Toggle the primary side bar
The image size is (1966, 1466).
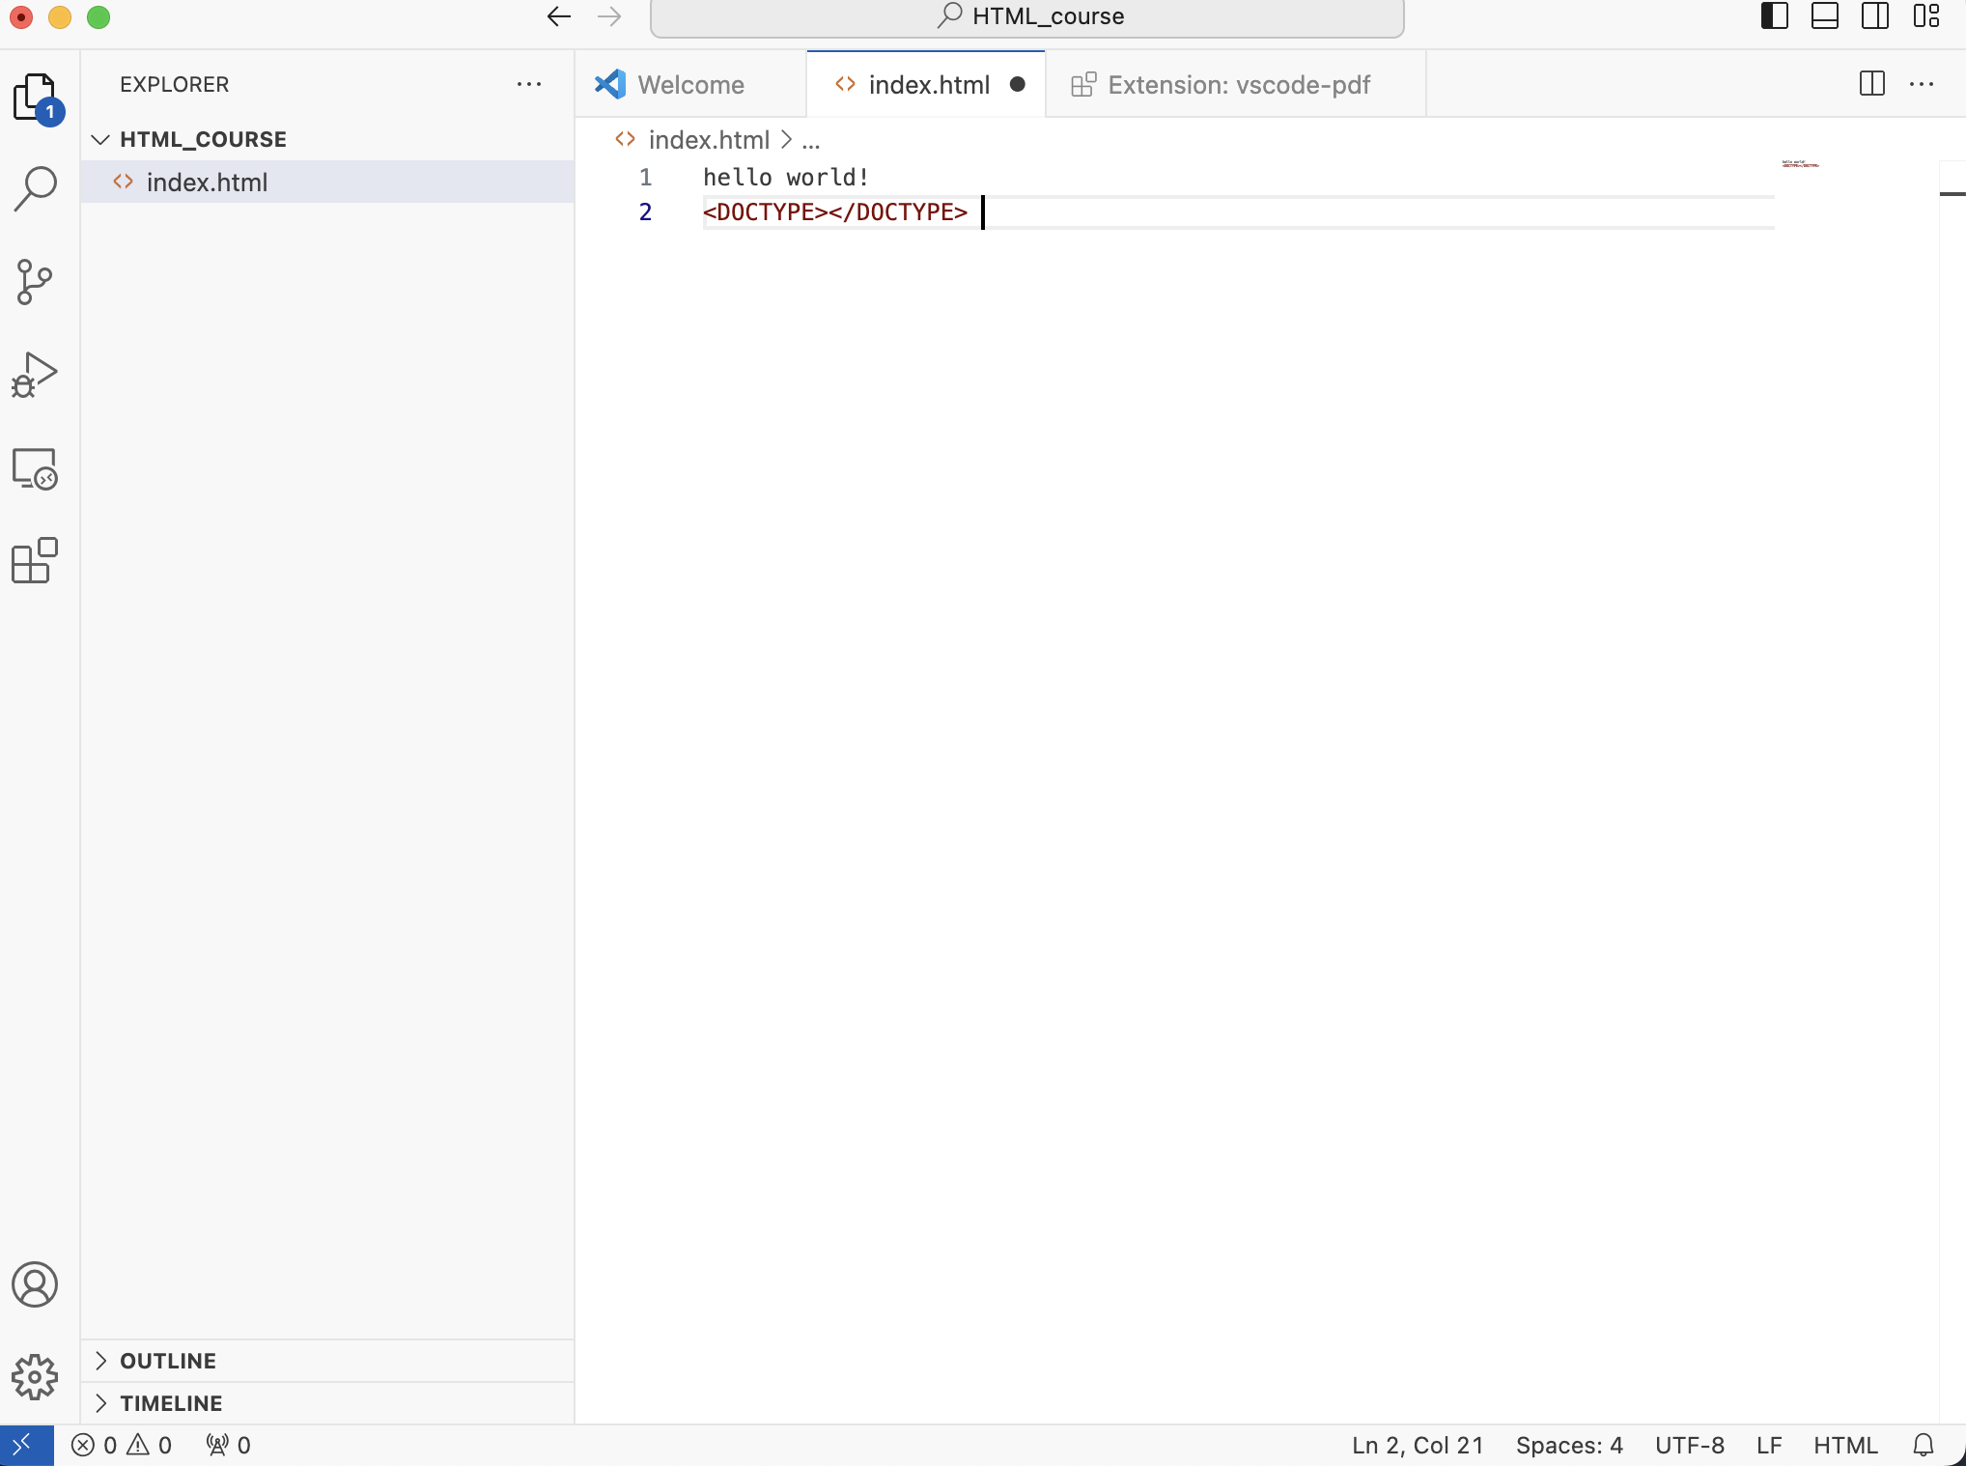1774,16
